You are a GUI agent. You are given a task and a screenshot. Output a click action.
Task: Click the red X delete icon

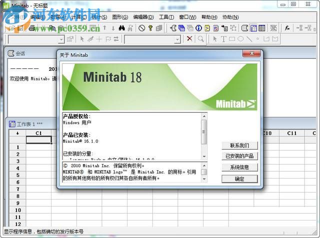coord(189,38)
